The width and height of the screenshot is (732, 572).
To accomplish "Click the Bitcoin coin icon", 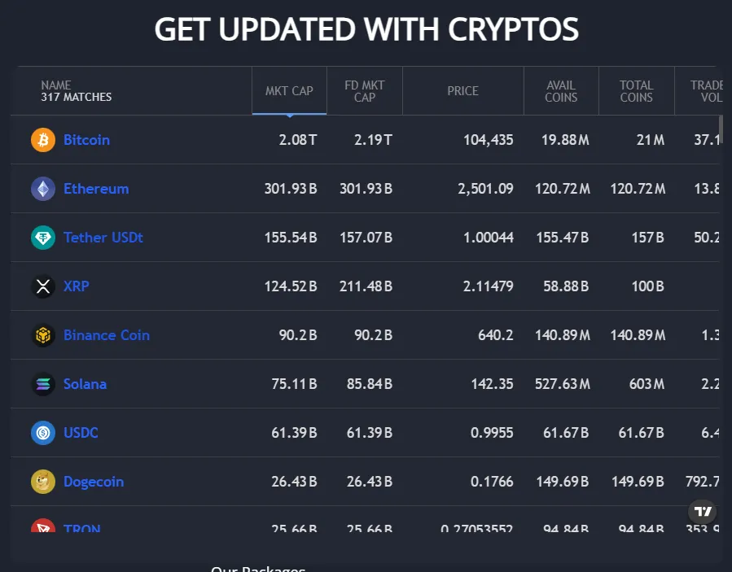I will pyautogui.click(x=43, y=140).
